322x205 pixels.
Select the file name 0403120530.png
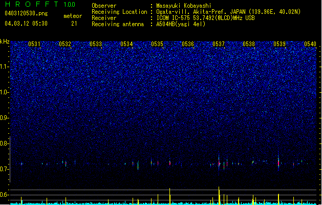(x=26, y=13)
